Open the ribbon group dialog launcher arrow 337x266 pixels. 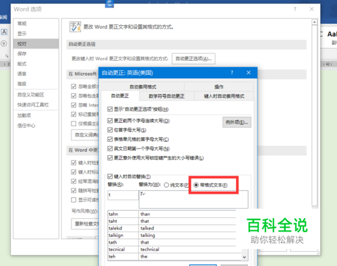(x=7, y=56)
